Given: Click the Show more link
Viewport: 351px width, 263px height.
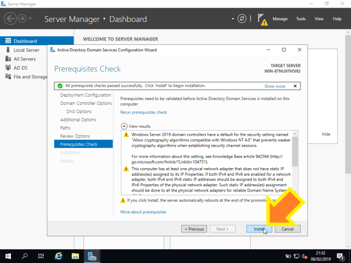Looking at the screenshot, I should (275, 86).
